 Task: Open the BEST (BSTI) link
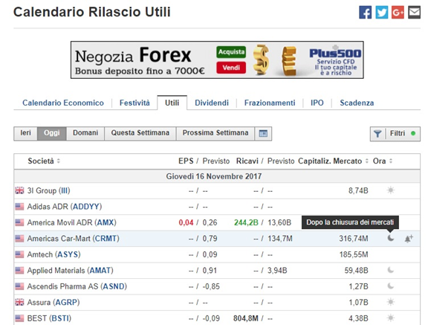click(49, 318)
